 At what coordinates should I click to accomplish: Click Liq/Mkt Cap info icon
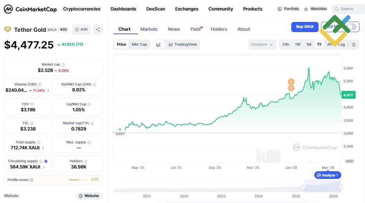pos(89,104)
